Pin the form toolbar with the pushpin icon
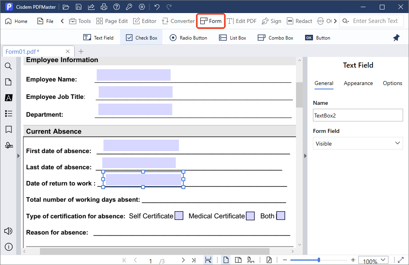Viewport: 409px width, 265px height. pos(396,38)
